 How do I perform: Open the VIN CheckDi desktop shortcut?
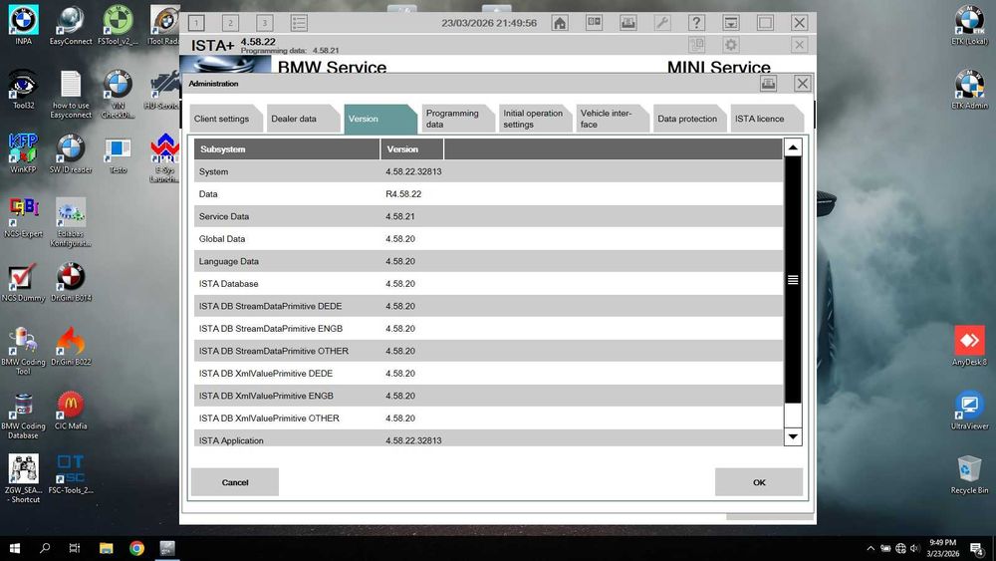click(118, 94)
